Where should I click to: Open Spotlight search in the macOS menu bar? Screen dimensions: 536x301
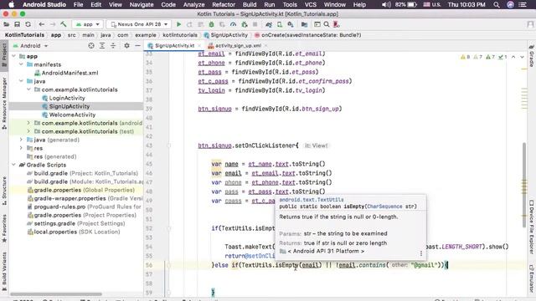pos(497,5)
